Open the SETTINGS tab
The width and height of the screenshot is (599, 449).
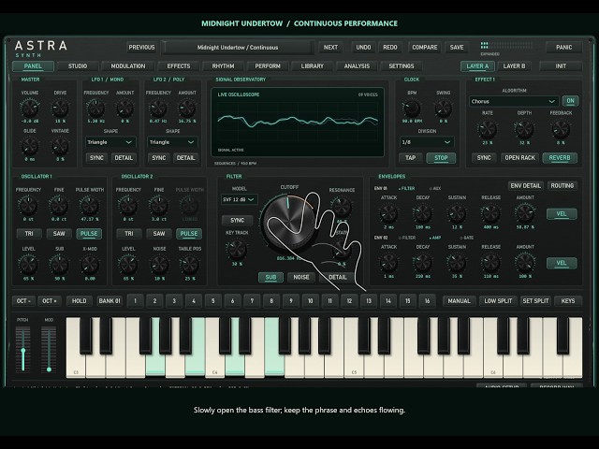[x=402, y=66]
